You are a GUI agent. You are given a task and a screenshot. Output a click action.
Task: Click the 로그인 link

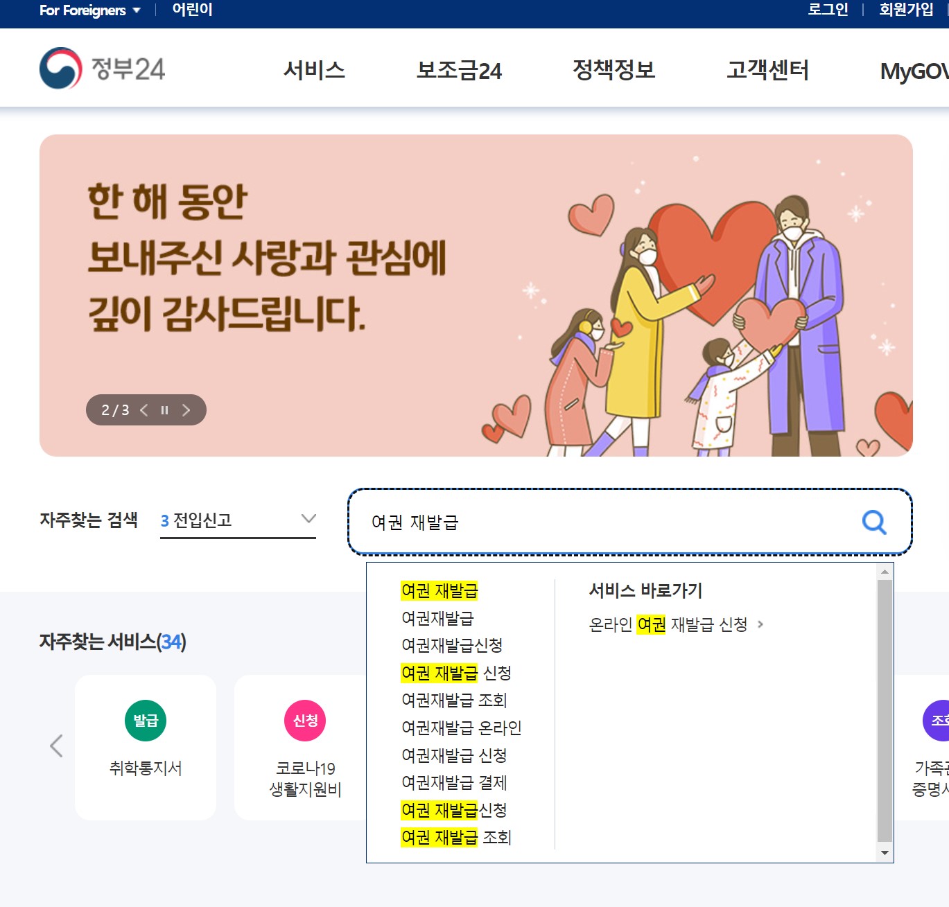click(828, 10)
